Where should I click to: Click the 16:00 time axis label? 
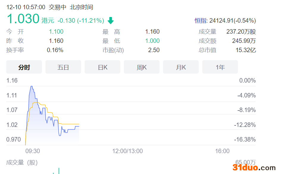point(222,151)
